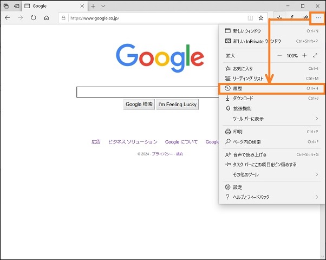Open the tab list dropdown chevron

click(103, 6)
